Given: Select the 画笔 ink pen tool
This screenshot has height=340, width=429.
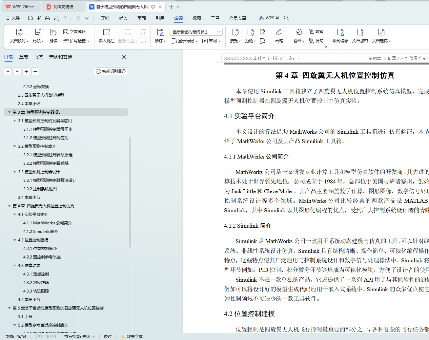Looking at the screenshot, I should (x=279, y=36).
